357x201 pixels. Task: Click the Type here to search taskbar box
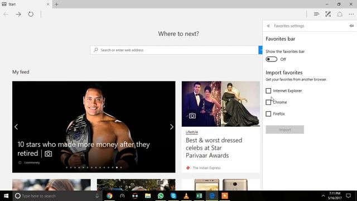[57, 196]
